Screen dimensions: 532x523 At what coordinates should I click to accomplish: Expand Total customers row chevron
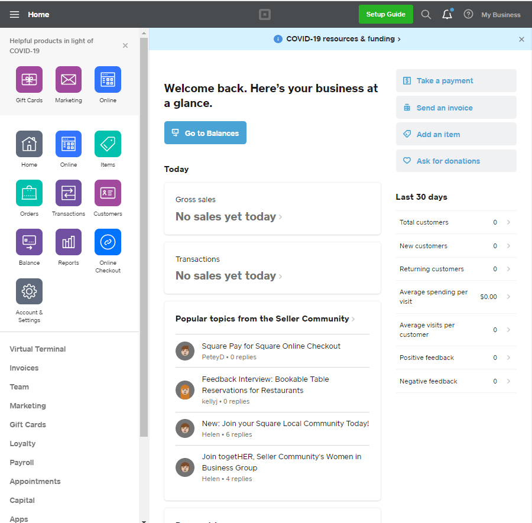508,222
